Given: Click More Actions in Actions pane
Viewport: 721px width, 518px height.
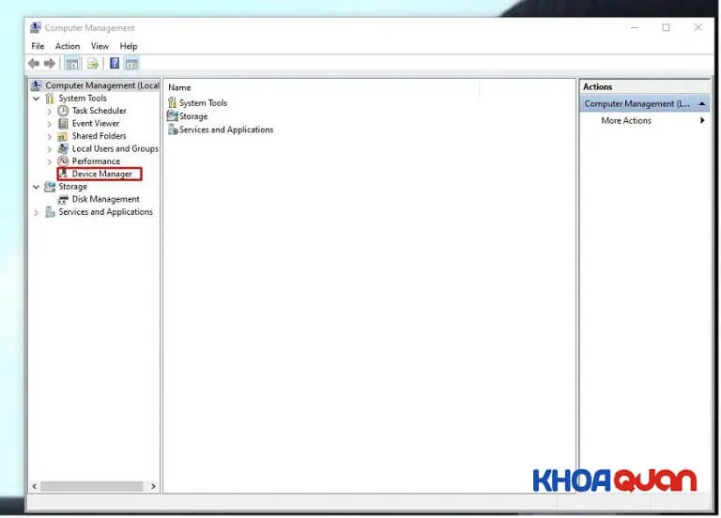Looking at the screenshot, I should [626, 120].
